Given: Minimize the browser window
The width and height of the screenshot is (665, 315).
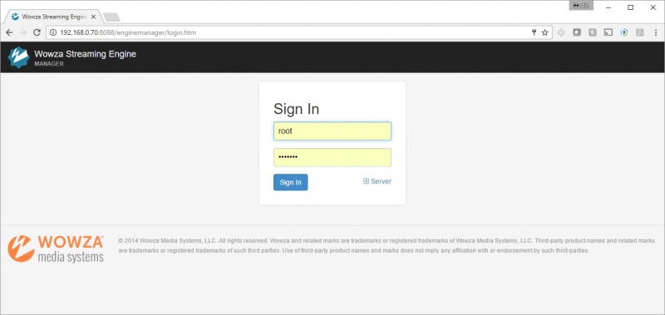Looking at the screenshot, I should coord(608,7).
